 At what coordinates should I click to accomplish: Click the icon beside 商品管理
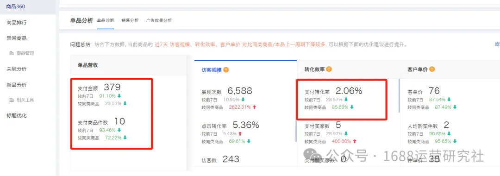(x=12, y=53)
